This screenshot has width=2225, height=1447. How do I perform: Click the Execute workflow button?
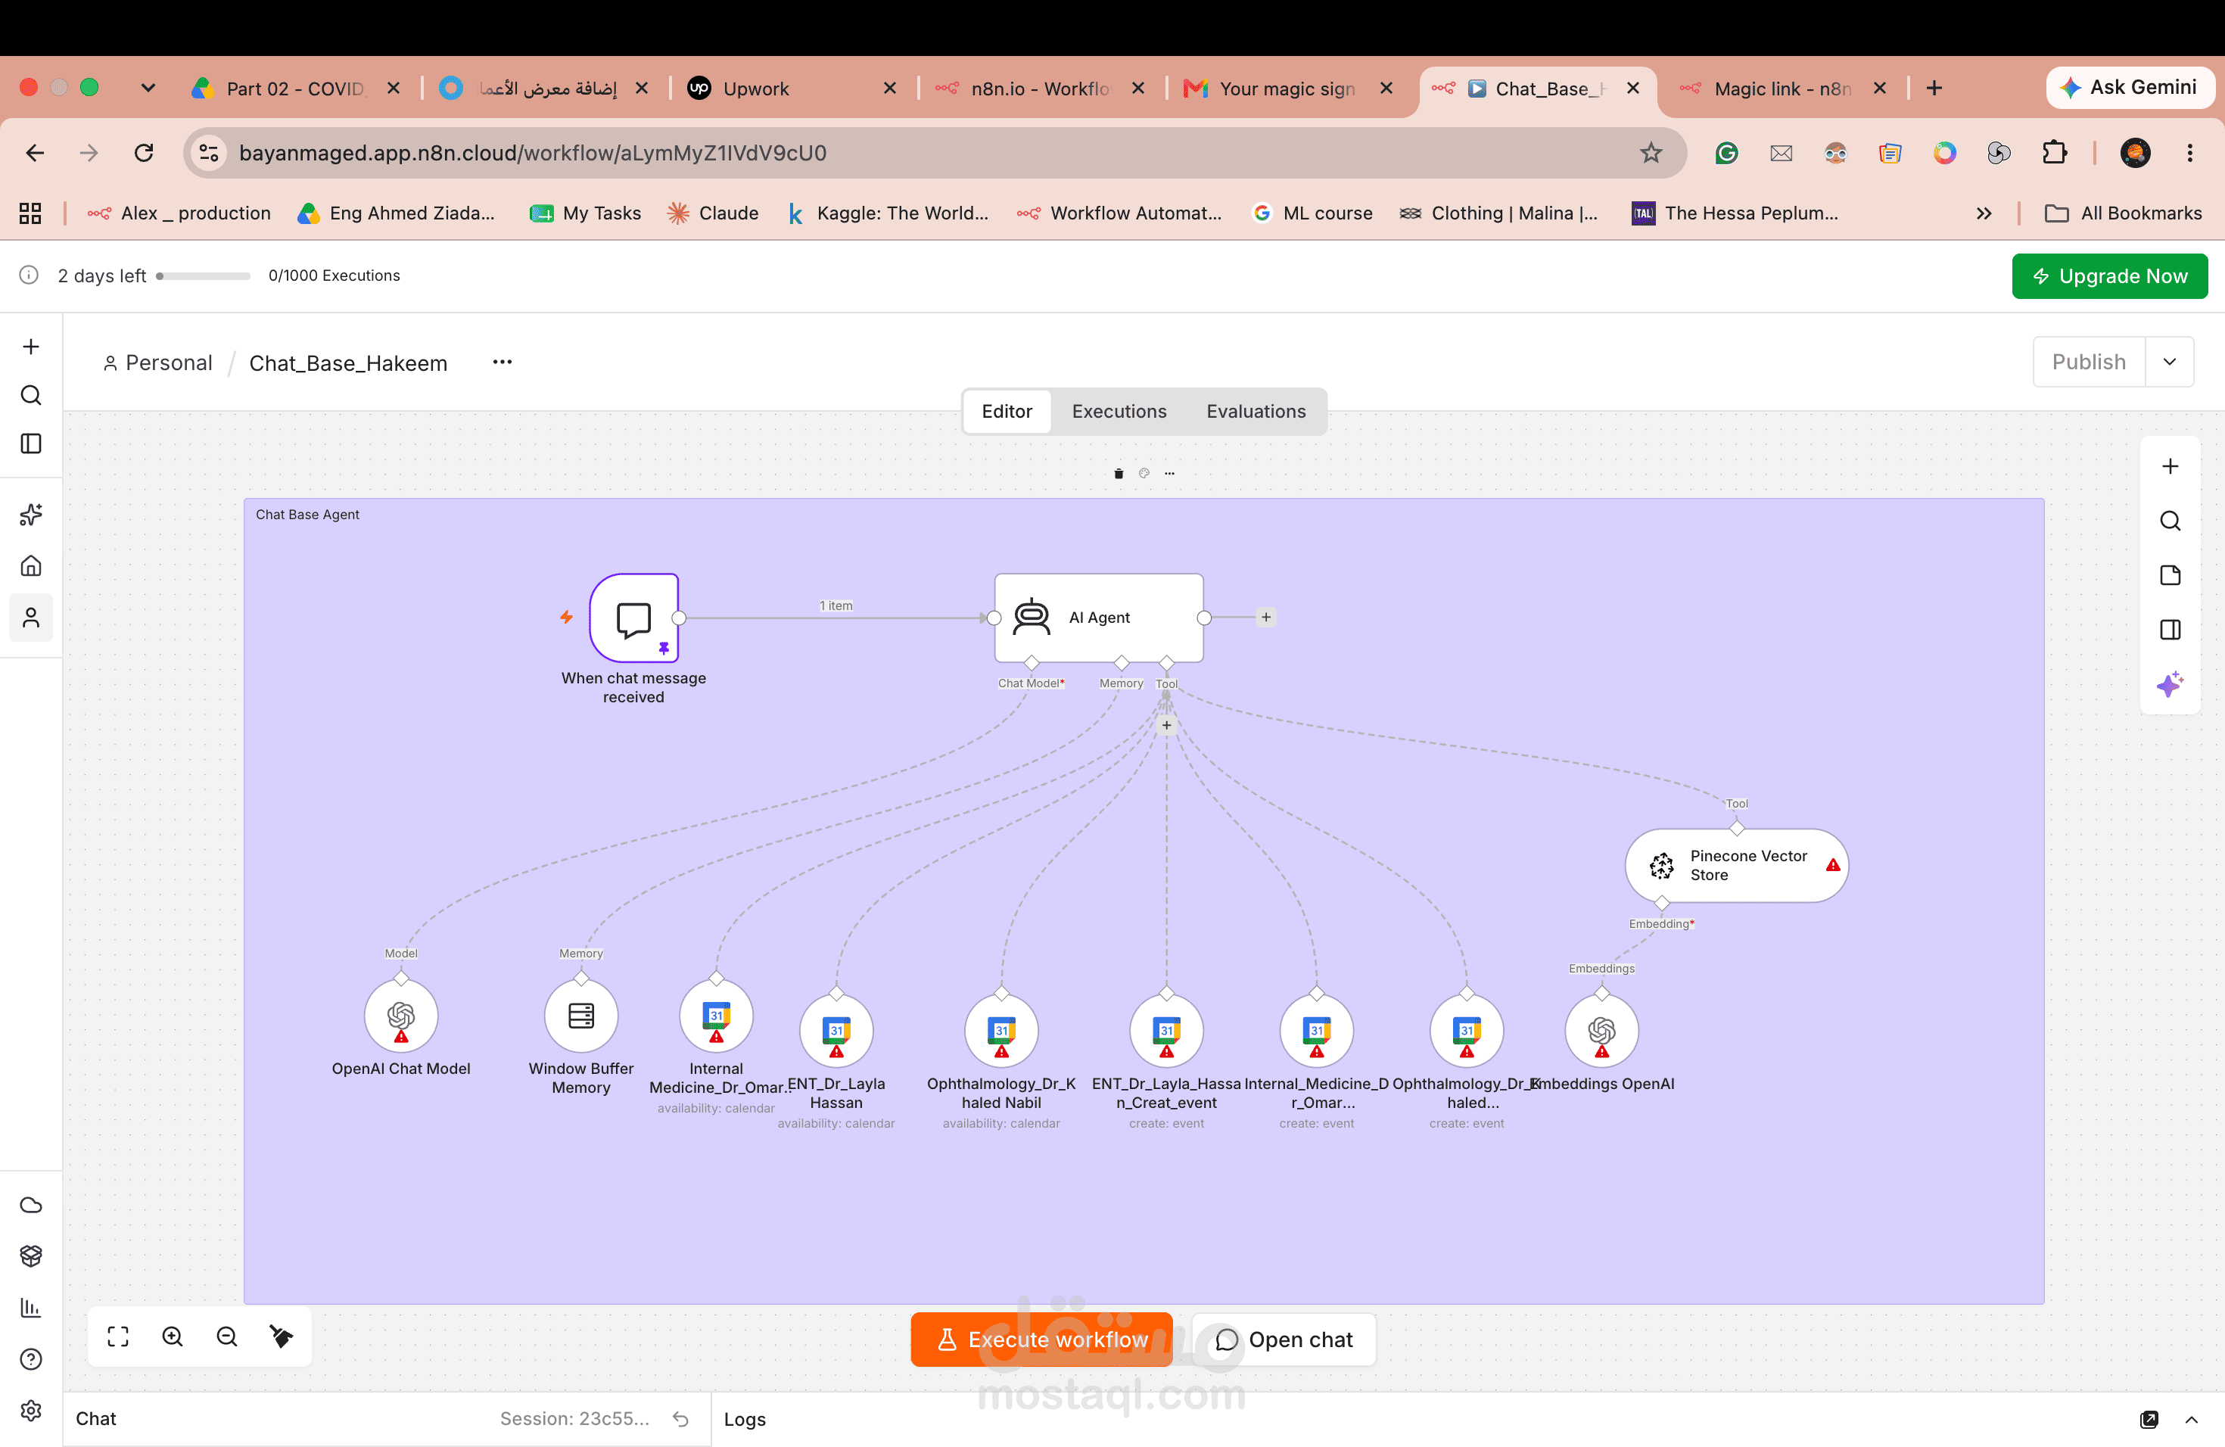coord(1041,1340)
